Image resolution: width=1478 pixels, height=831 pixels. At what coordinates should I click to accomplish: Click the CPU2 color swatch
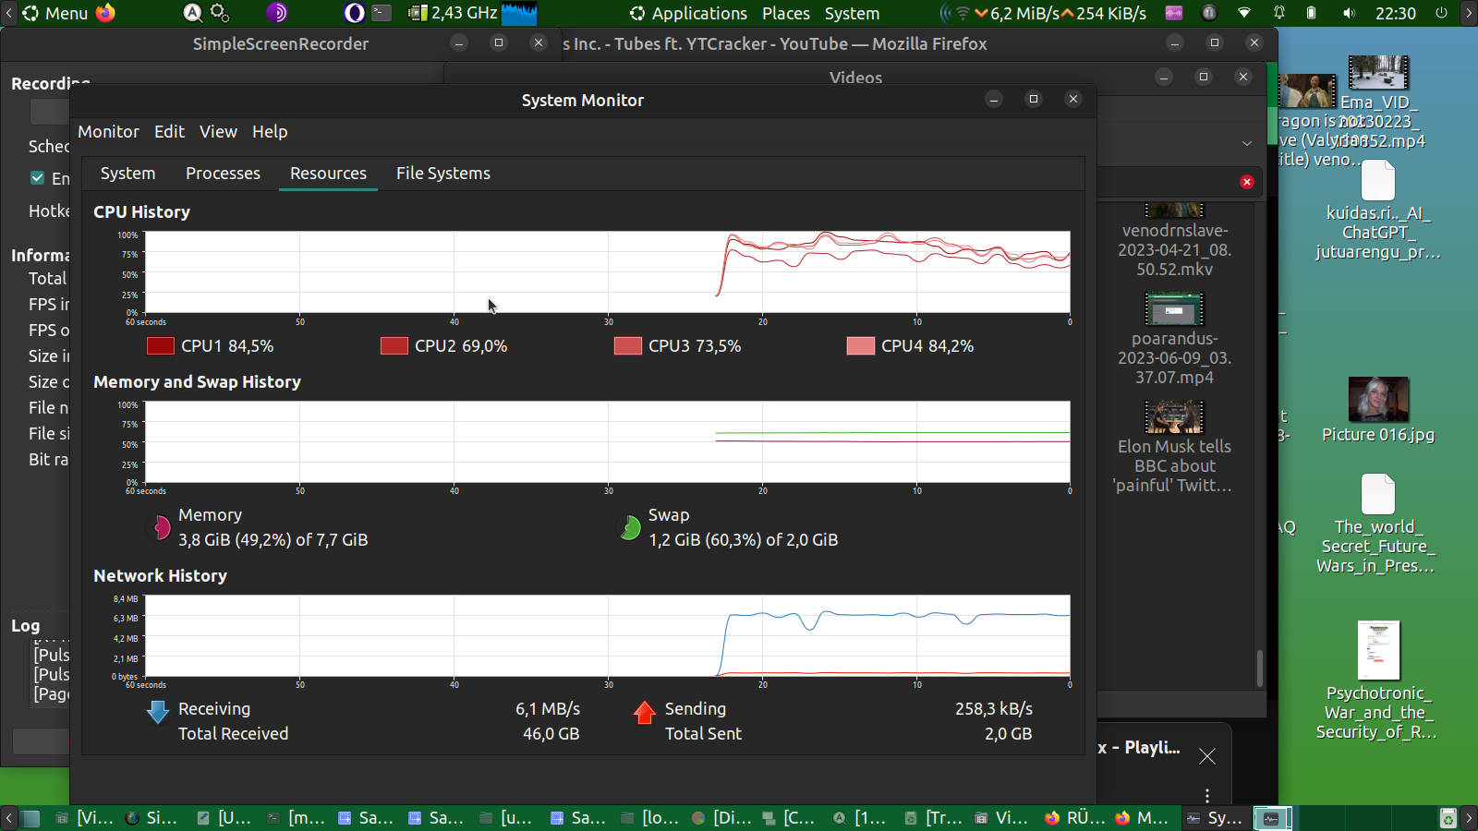click(394, 346)
